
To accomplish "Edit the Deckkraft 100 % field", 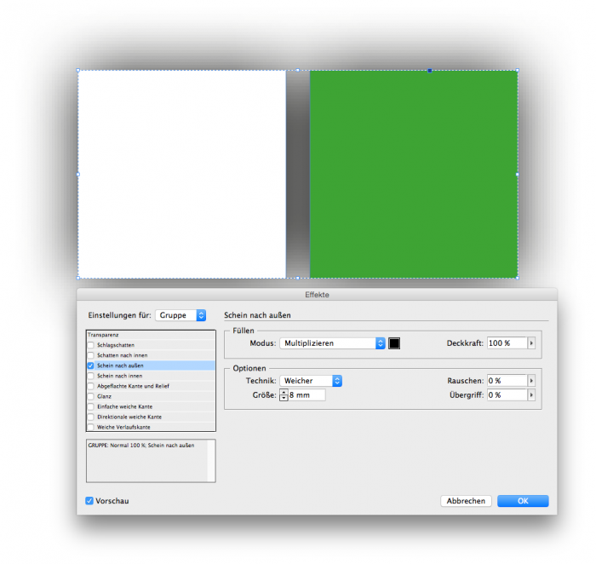I will [507, 343].
